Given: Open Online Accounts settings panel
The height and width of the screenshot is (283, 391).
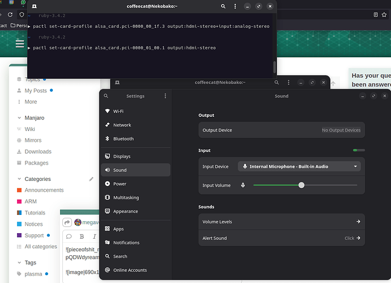Looking at the screenshot, I should coord(135,270).
